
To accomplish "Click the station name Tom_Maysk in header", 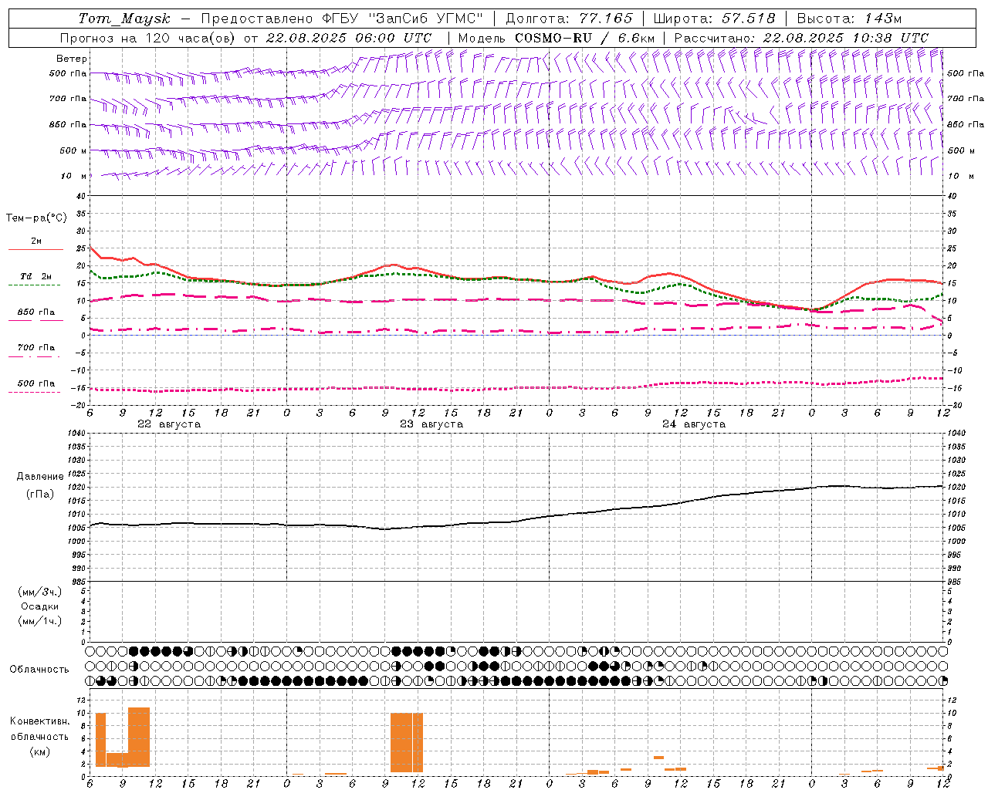I will coord(124,19).
